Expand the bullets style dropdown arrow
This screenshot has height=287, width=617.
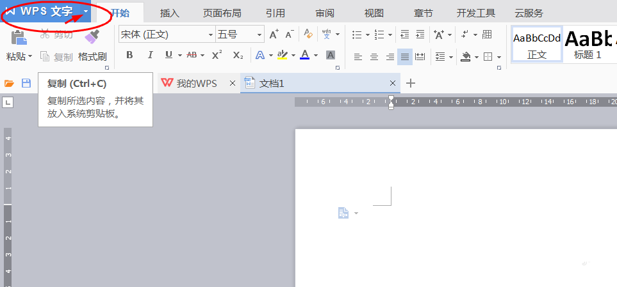(x=368, y=35)
